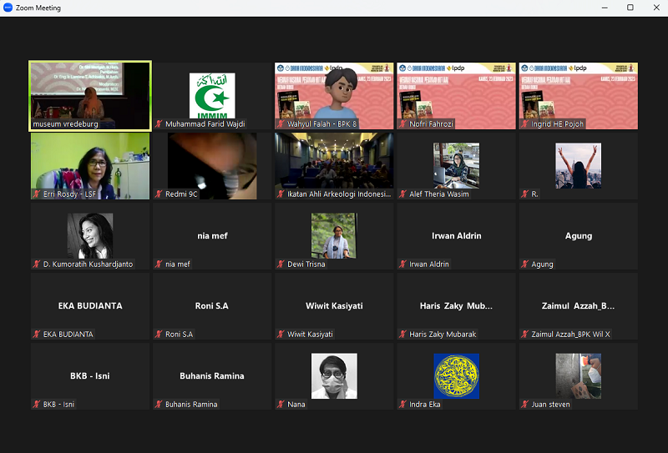Select the Buhanis Ramina name in tile center

pos(212,376)
